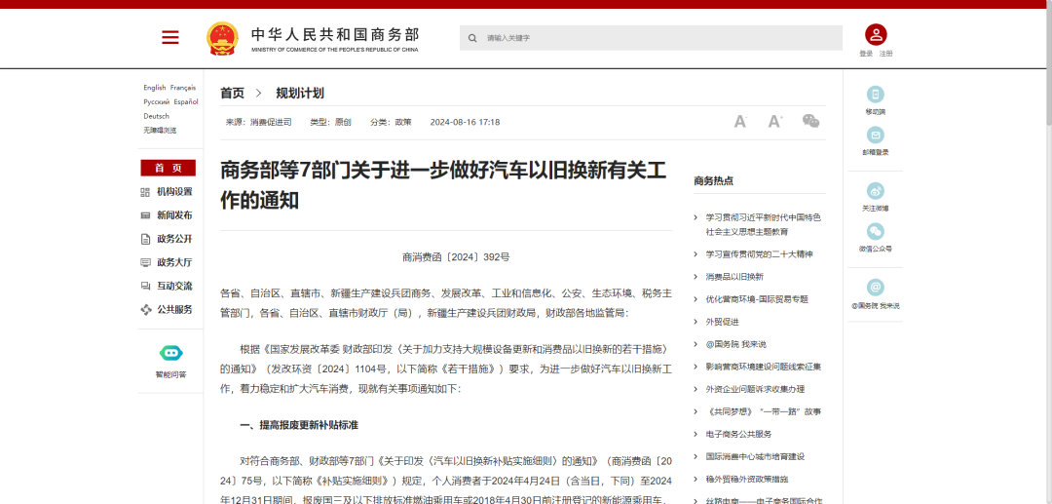Click the 关注微博 Weibo icon
This screenshot has width=1052, height=504.
[876, 191]
